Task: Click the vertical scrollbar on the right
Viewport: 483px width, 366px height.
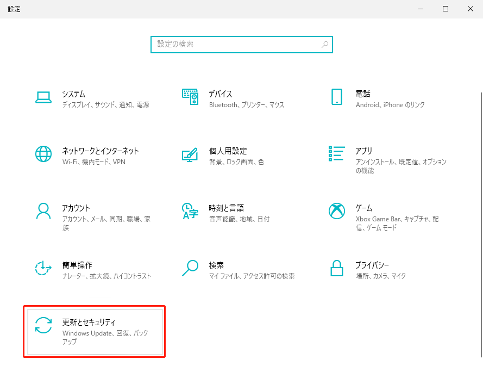Action: click(x=481, y=225)
